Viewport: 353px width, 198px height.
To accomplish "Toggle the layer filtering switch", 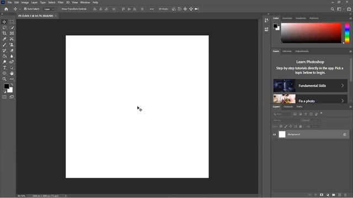I will [x=321, y=113].
